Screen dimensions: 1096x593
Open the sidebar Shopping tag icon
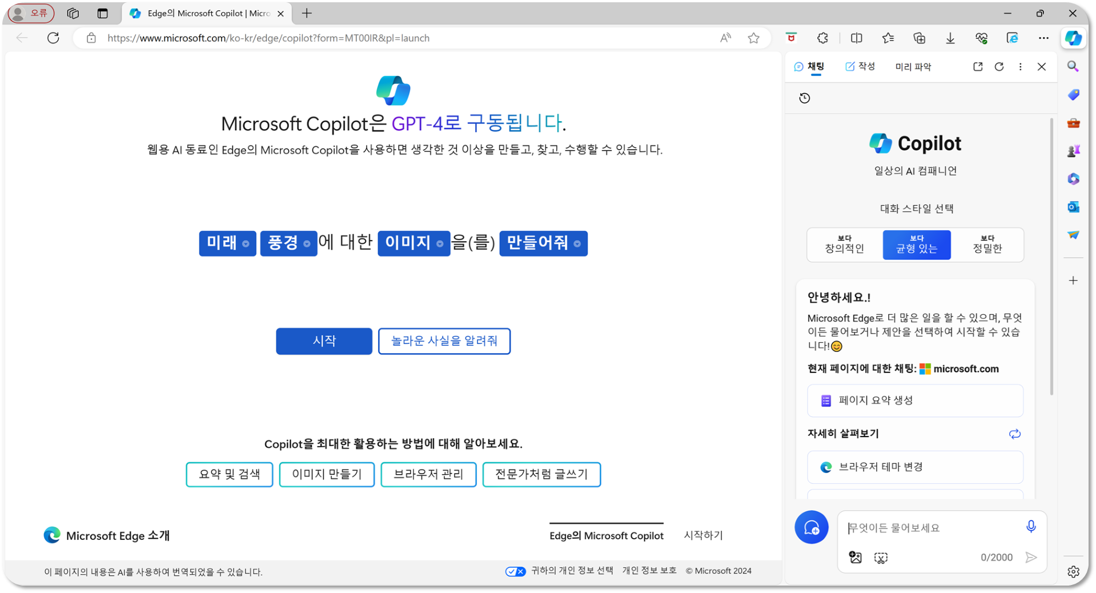pos(1073,95)
